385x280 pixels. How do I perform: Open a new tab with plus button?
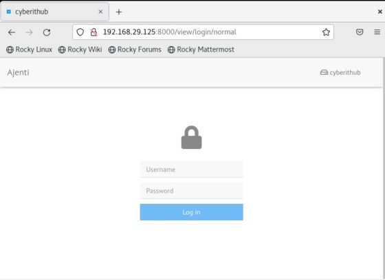pyautogui.click(x=119, y=12)
